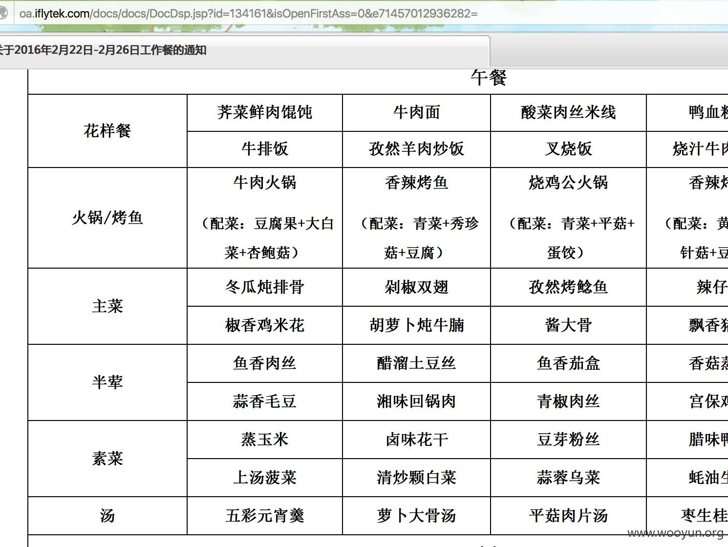
Task: Click the 鱼香肉丝 cell
Action: pos(265,364)
